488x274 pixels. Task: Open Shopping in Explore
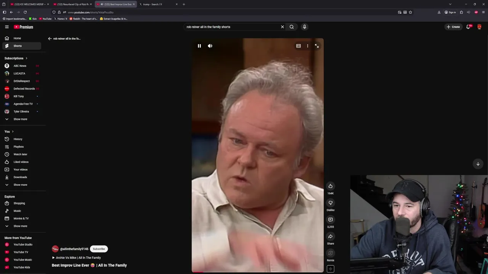tap(21, 203)
